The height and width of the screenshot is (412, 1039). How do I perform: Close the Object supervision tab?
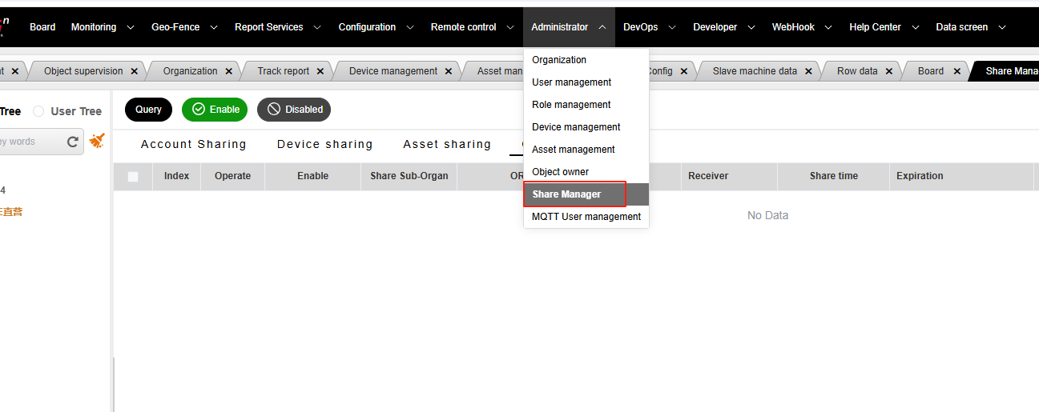click(135, 71)
